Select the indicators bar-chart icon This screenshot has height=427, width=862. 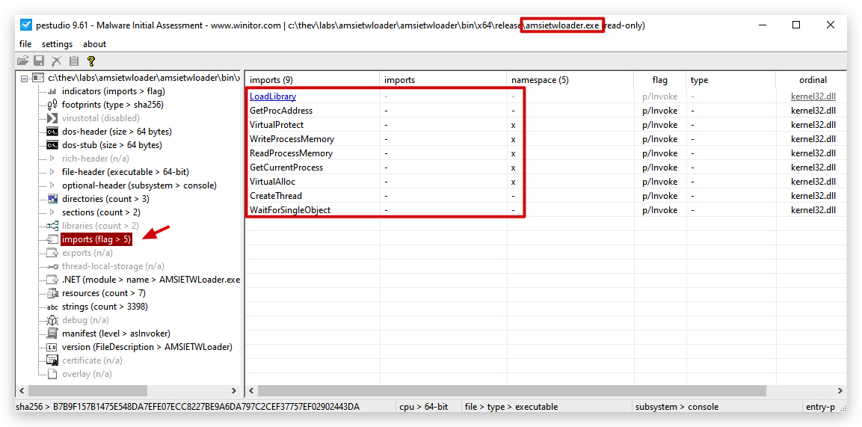(52, 92)
